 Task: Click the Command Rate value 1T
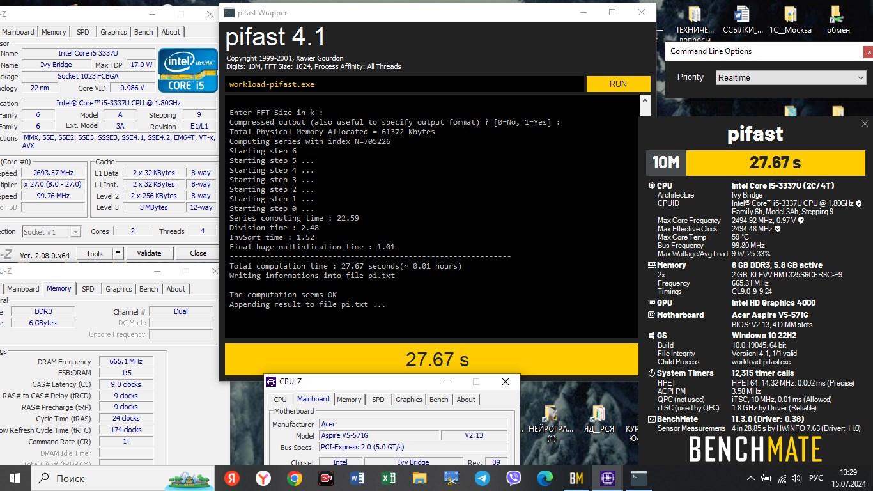126,442
